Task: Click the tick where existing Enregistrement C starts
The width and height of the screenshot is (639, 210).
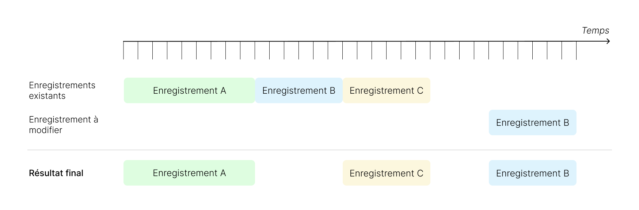Action: (x=343, y=50)
